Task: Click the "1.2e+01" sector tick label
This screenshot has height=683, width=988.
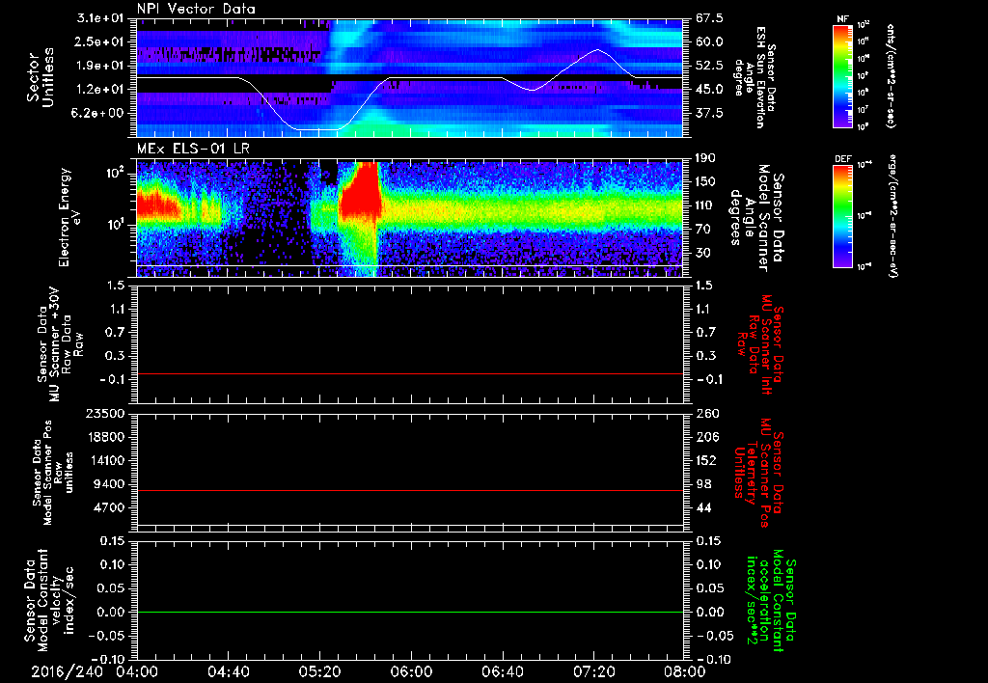Action: click(100, 89)
